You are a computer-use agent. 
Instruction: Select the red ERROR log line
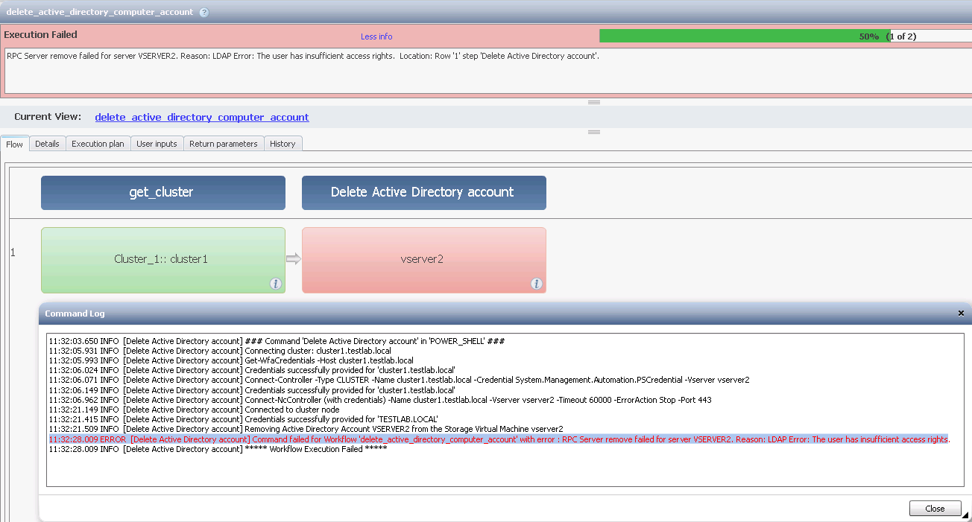click(499, 439)
